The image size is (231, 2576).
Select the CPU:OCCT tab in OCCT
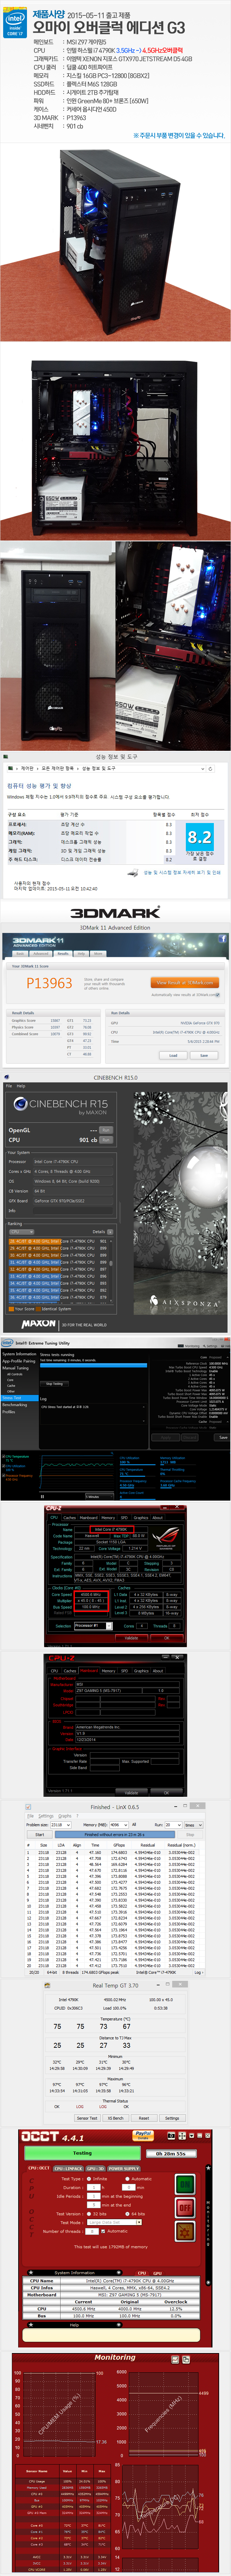click(39, 2168)
